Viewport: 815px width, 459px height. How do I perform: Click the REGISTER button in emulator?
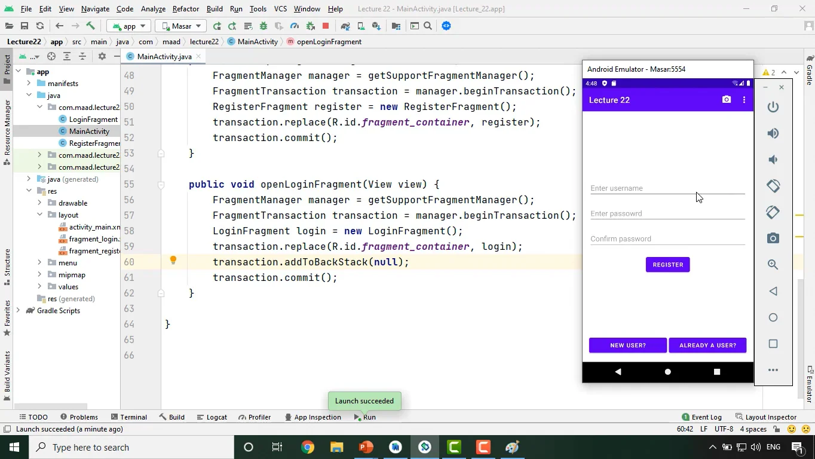coord(667,265)
